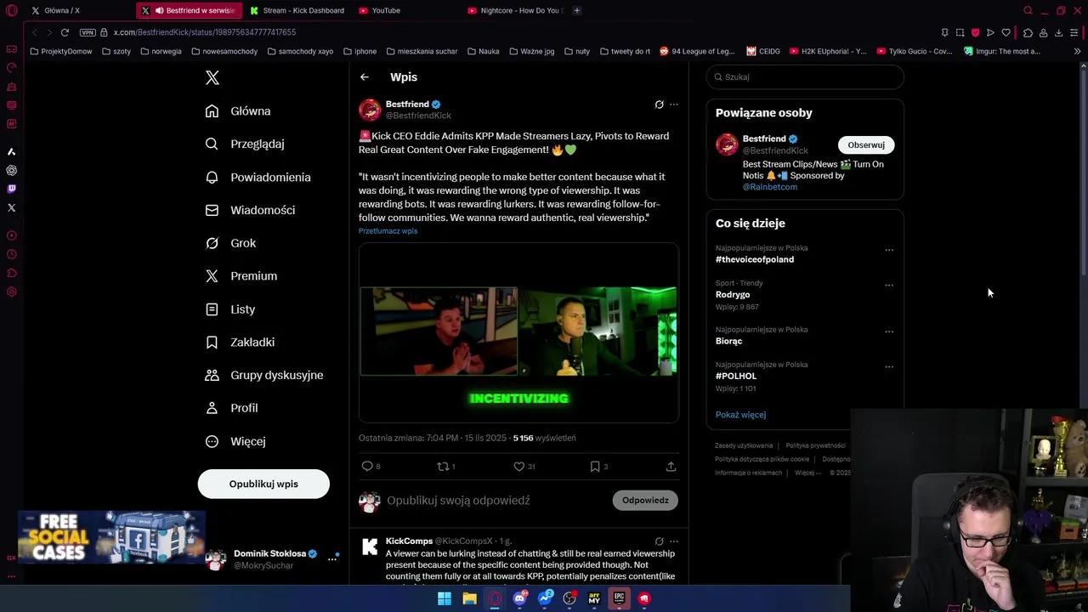Share the post via the share icon
Viewport: 1088px width, 612px height.
pos(671,466)
